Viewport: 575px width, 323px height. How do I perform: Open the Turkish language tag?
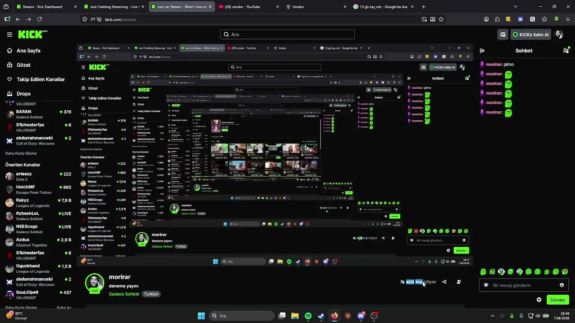[x=151, y=294]
